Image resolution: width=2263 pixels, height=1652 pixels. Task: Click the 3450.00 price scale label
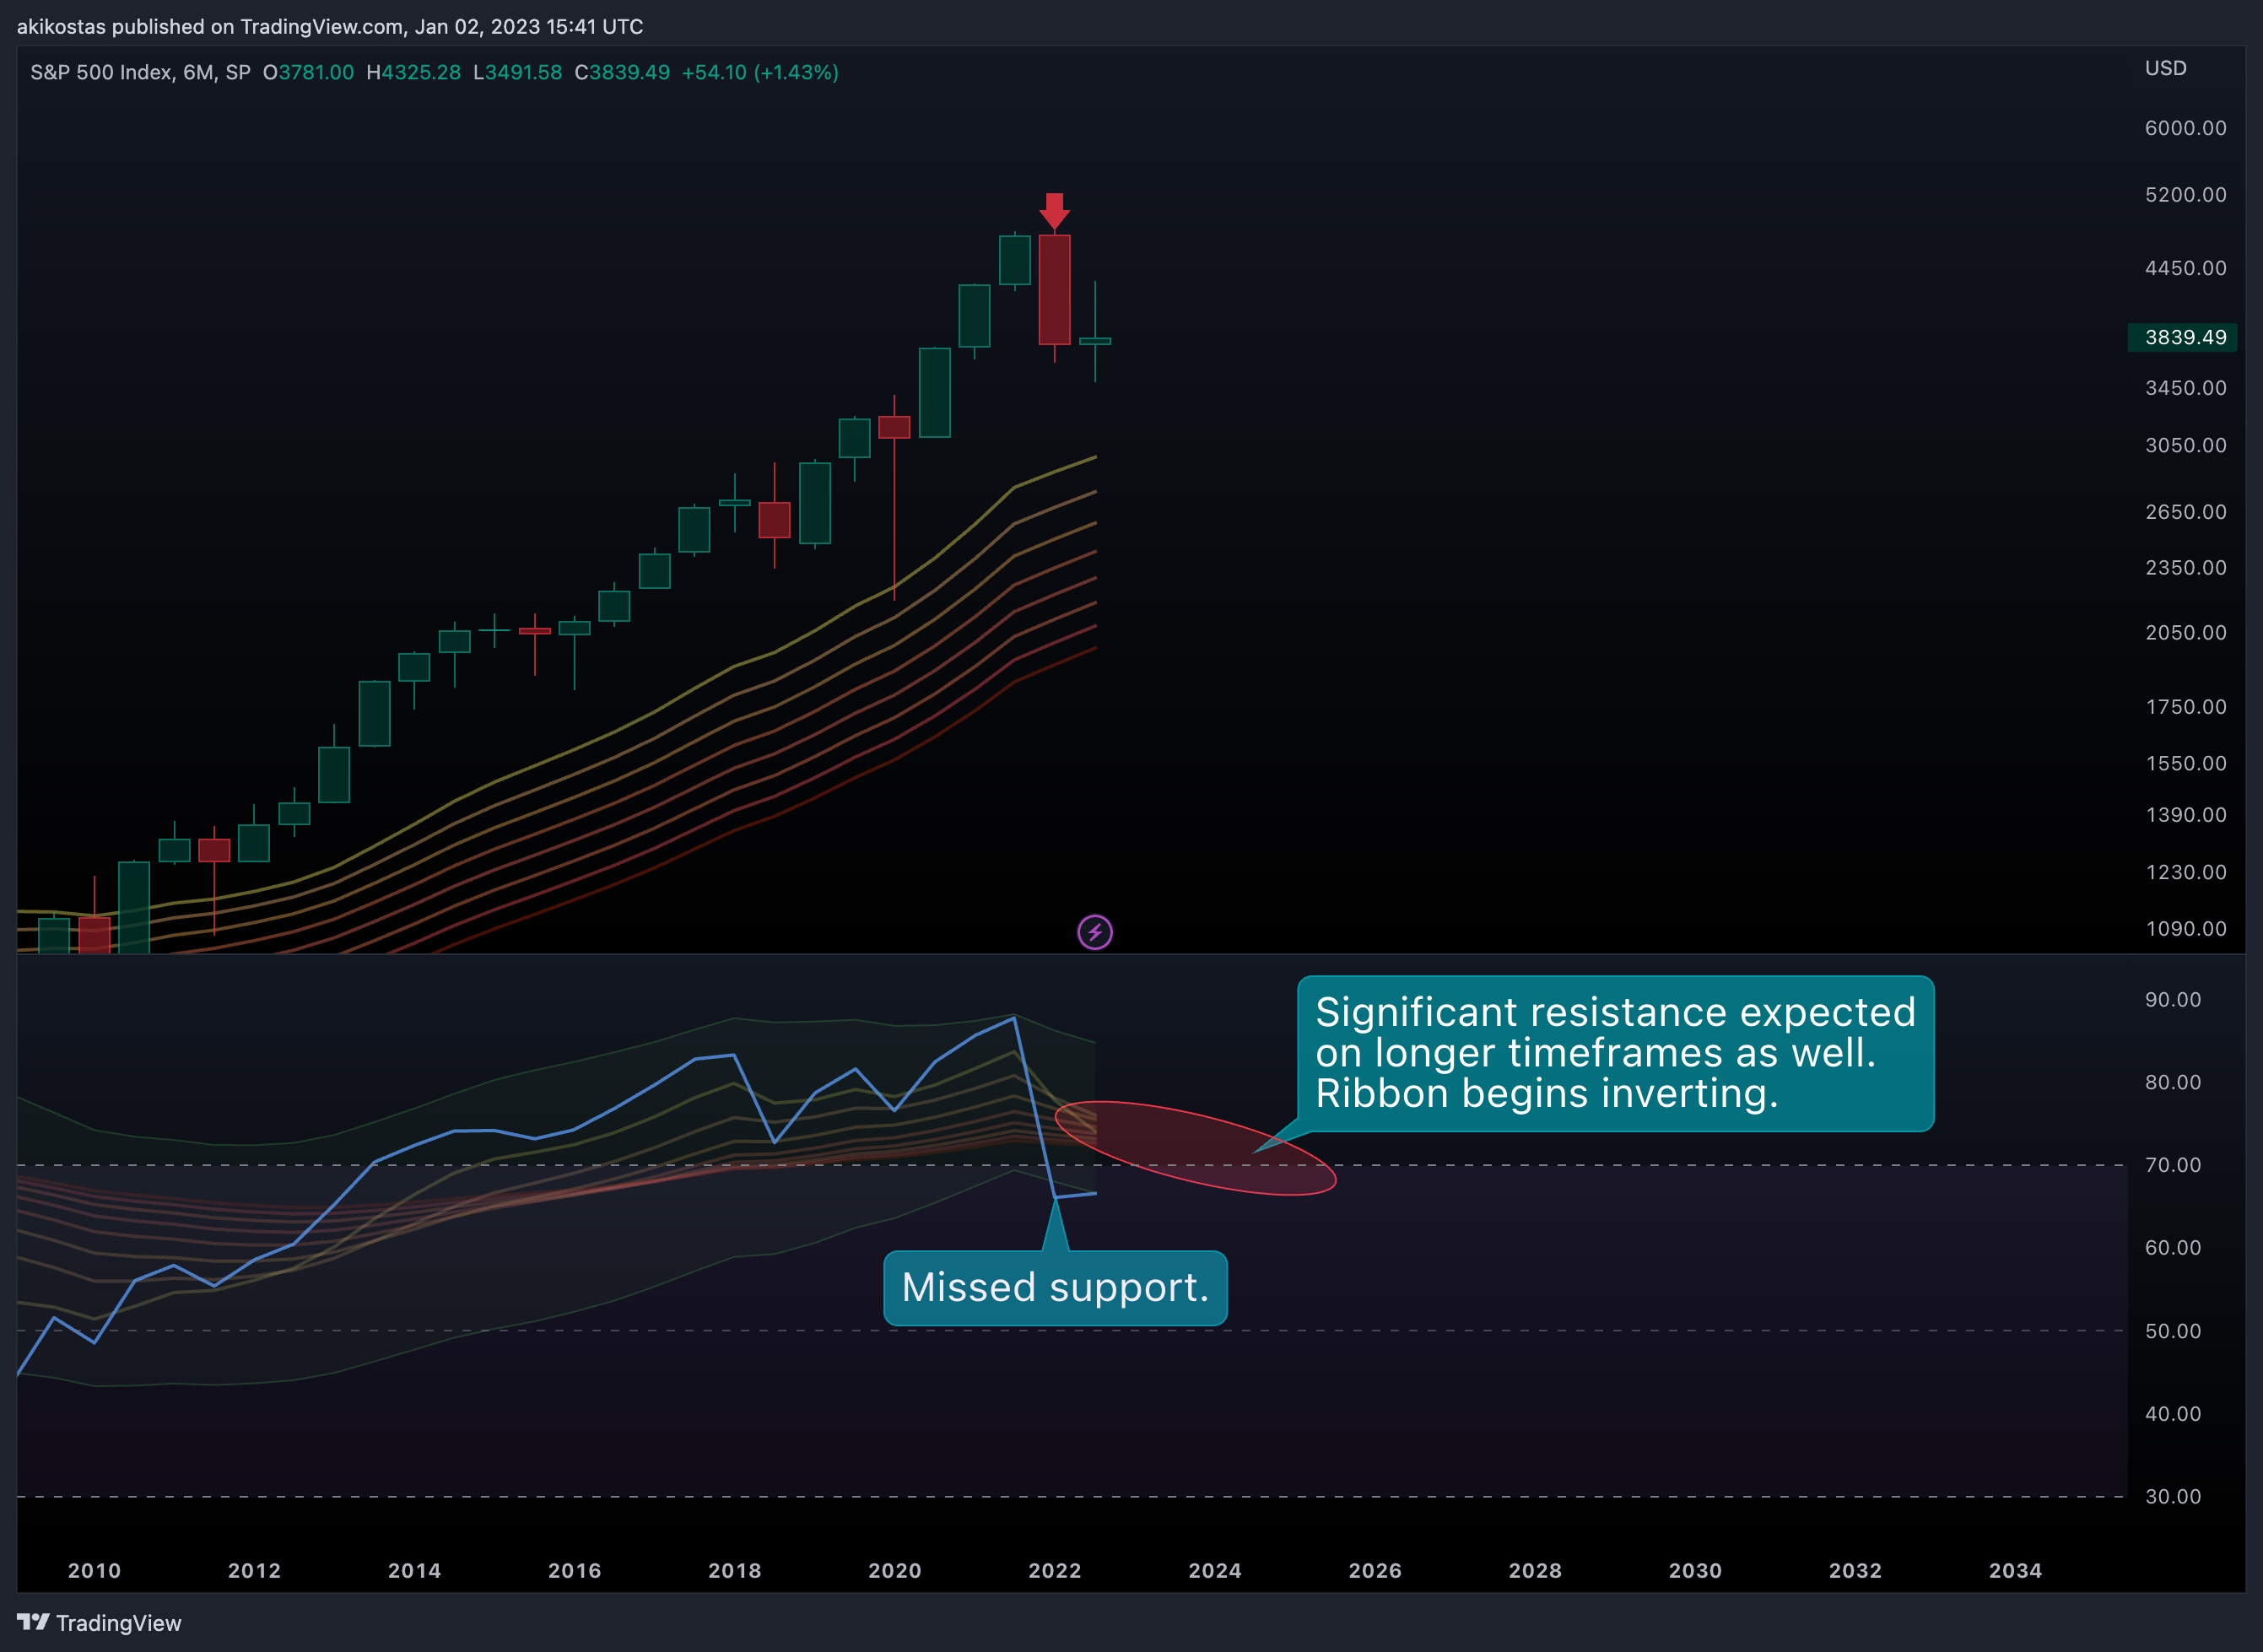pos(2185,388)
